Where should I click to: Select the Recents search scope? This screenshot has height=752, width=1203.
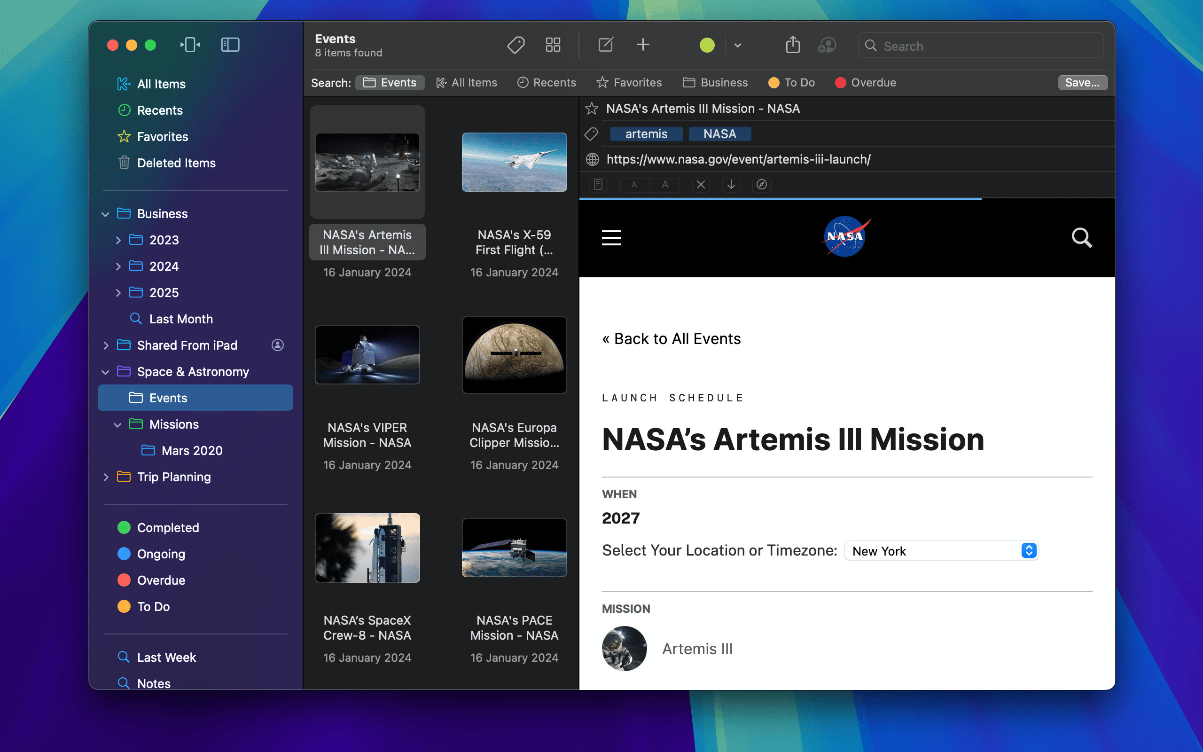coord(547,83)
